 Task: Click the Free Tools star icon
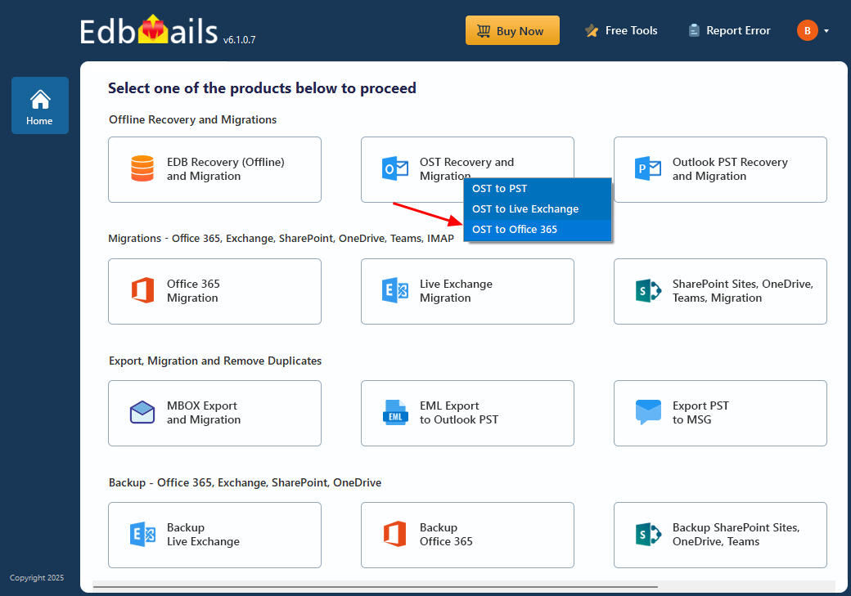click(x=591, y=31)
